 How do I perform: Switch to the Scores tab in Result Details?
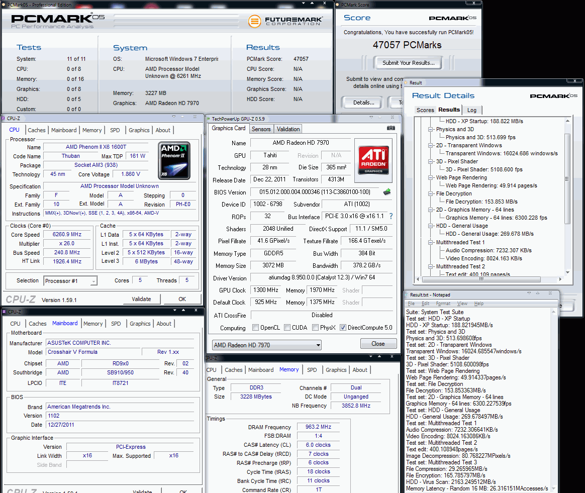pos(425,110)
